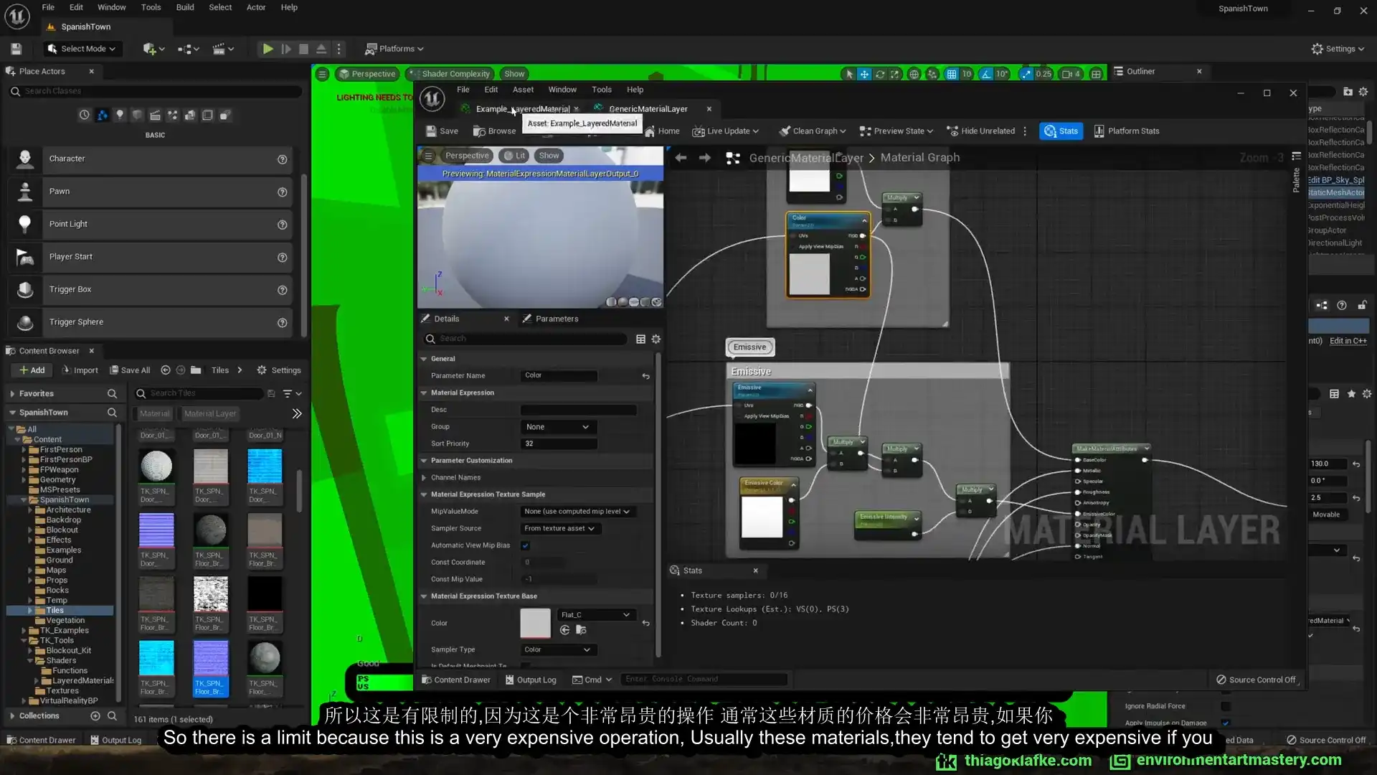Run Clean Graph in the material editor
The width and height of the screenshot is (1377, 775).
(x=813, y=131)
